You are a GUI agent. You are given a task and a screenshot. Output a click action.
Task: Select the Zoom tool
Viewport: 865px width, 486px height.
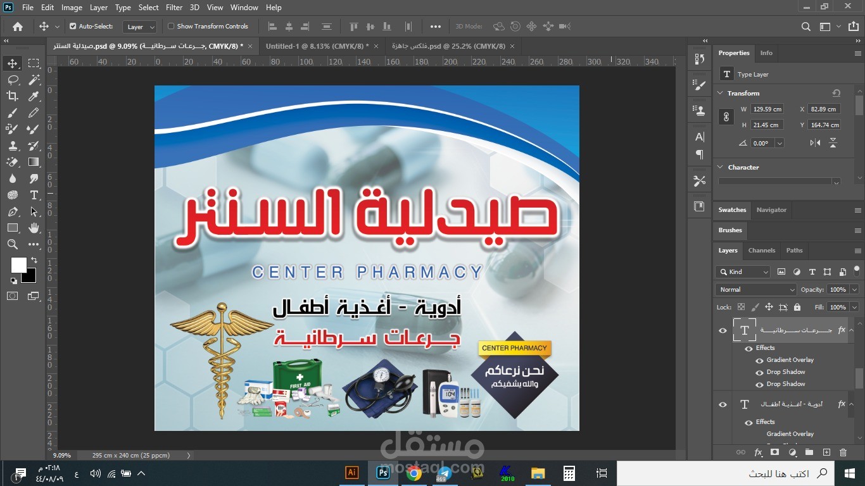[x=12, y=244]
